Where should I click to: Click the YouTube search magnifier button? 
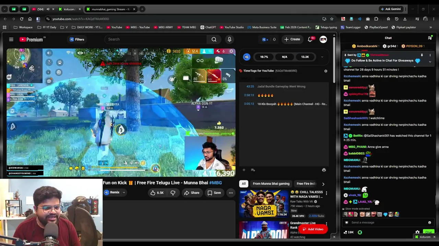pyautogui.click(x=214, y=39)
